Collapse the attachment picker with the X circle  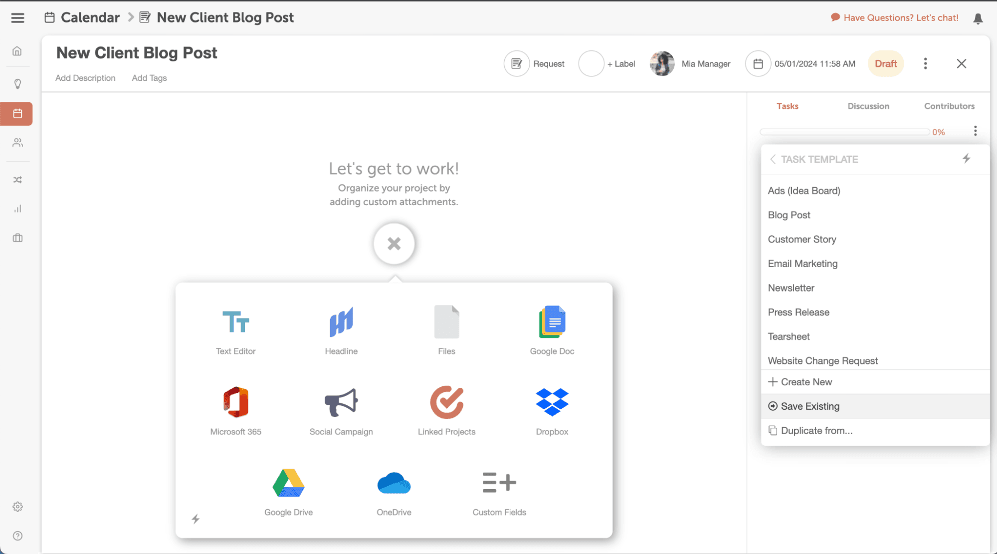[394, 244]
